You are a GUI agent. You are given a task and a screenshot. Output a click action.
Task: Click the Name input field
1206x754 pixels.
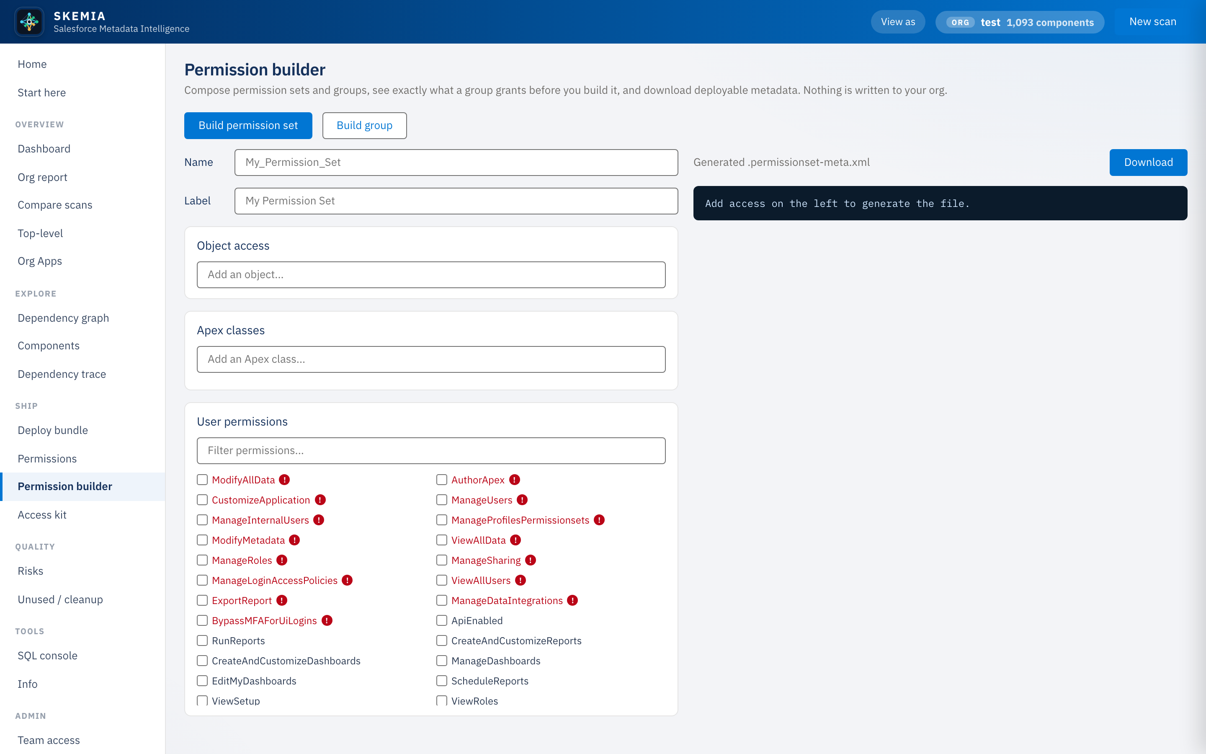coord(456,163)
